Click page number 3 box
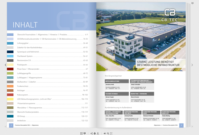 tap(181, 125)
